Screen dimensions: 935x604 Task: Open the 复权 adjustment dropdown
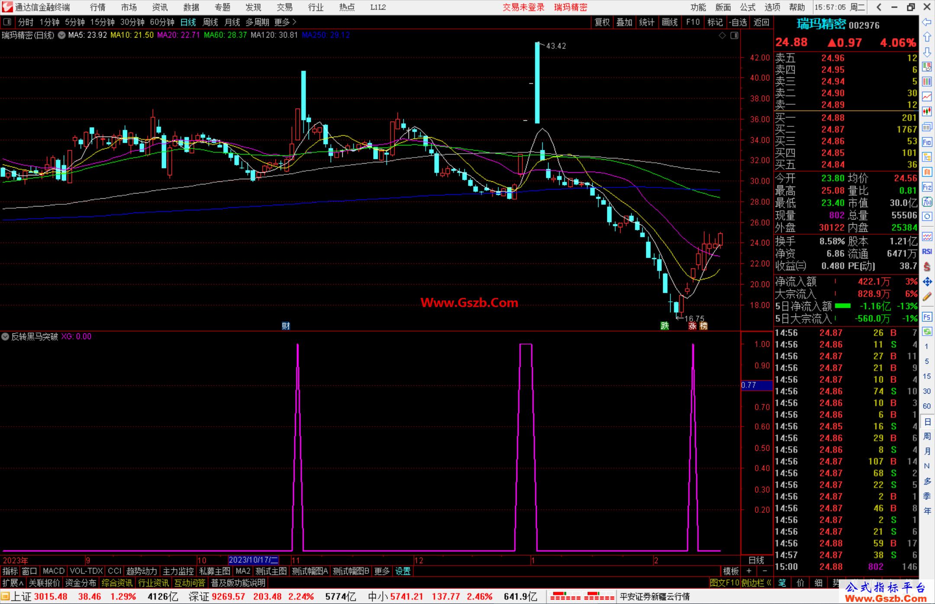point(602,22)
